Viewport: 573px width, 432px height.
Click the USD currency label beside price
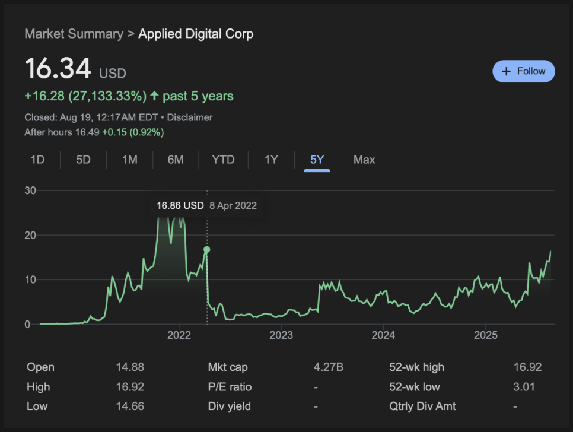click(113, 74)
